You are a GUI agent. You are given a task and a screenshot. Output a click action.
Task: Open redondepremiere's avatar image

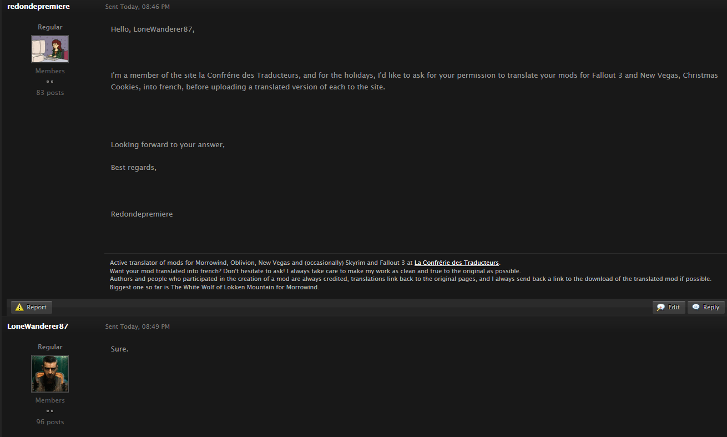(50, 49)
